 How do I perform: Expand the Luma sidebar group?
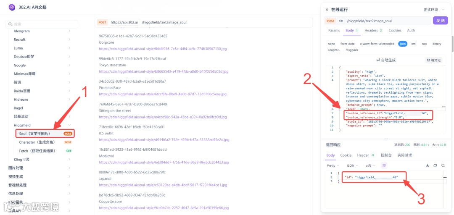(41, 48)
